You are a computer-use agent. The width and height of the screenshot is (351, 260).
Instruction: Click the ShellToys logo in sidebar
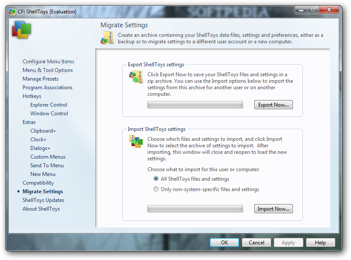[22, 30]
